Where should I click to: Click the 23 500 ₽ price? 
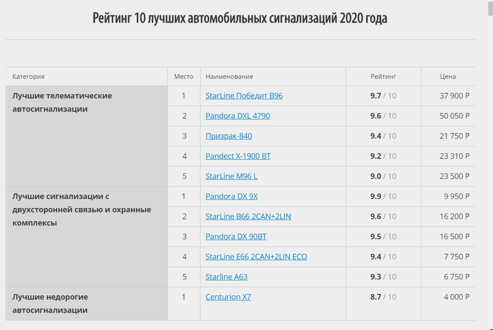coord(454,176)
